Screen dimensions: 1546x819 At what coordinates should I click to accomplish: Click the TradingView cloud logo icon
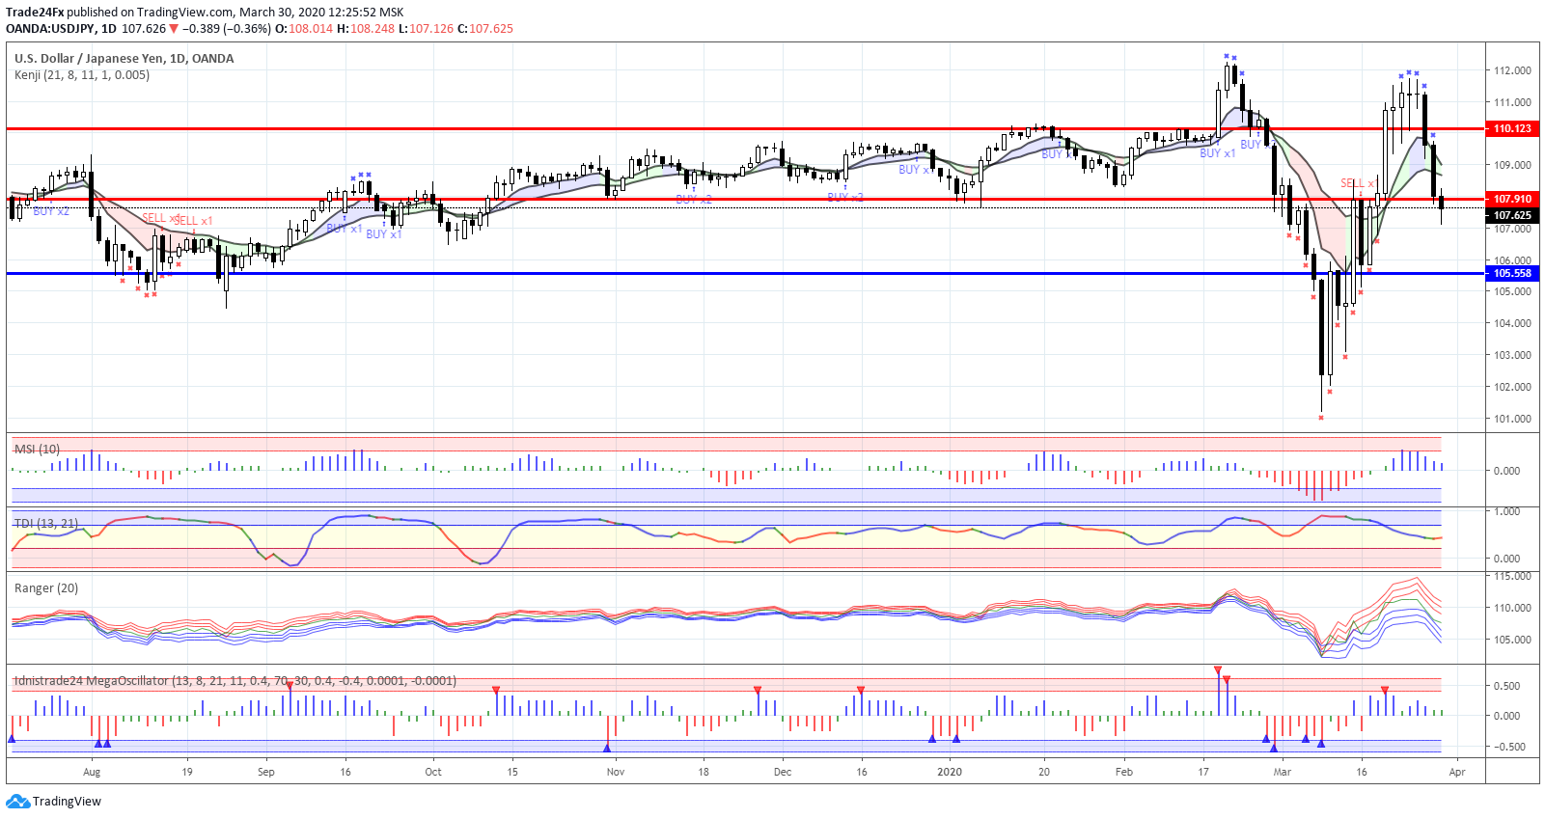point(17,802)
